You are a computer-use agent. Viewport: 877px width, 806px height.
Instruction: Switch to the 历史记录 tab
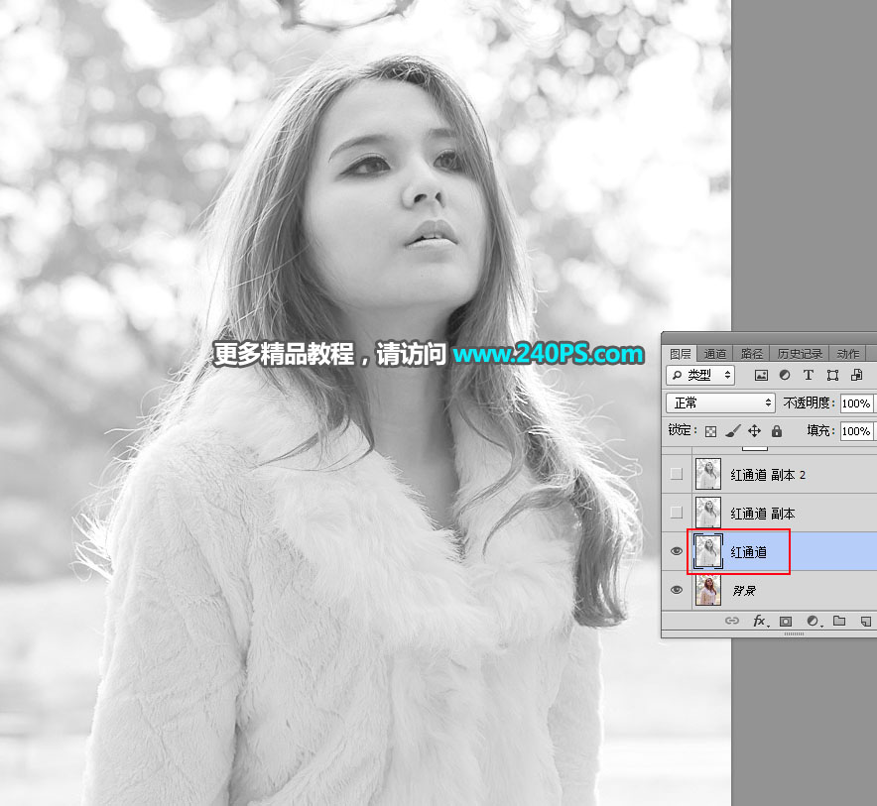pos(800,353)
